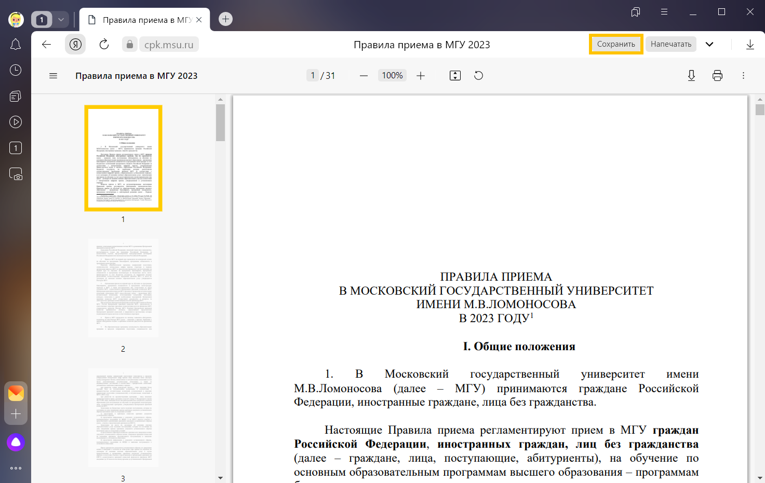Print the PDF from viewer toolbar
Image resolution: width=765 pixels, height=483 pixels.
pyautogui.click(x=717, y=76)
